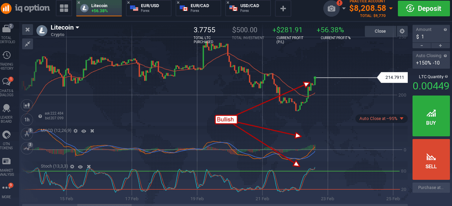The height and width of the screenshot is (206, 452).
Task: Click the Litecoin coin icon in the chart header
Action: point(42,31)
